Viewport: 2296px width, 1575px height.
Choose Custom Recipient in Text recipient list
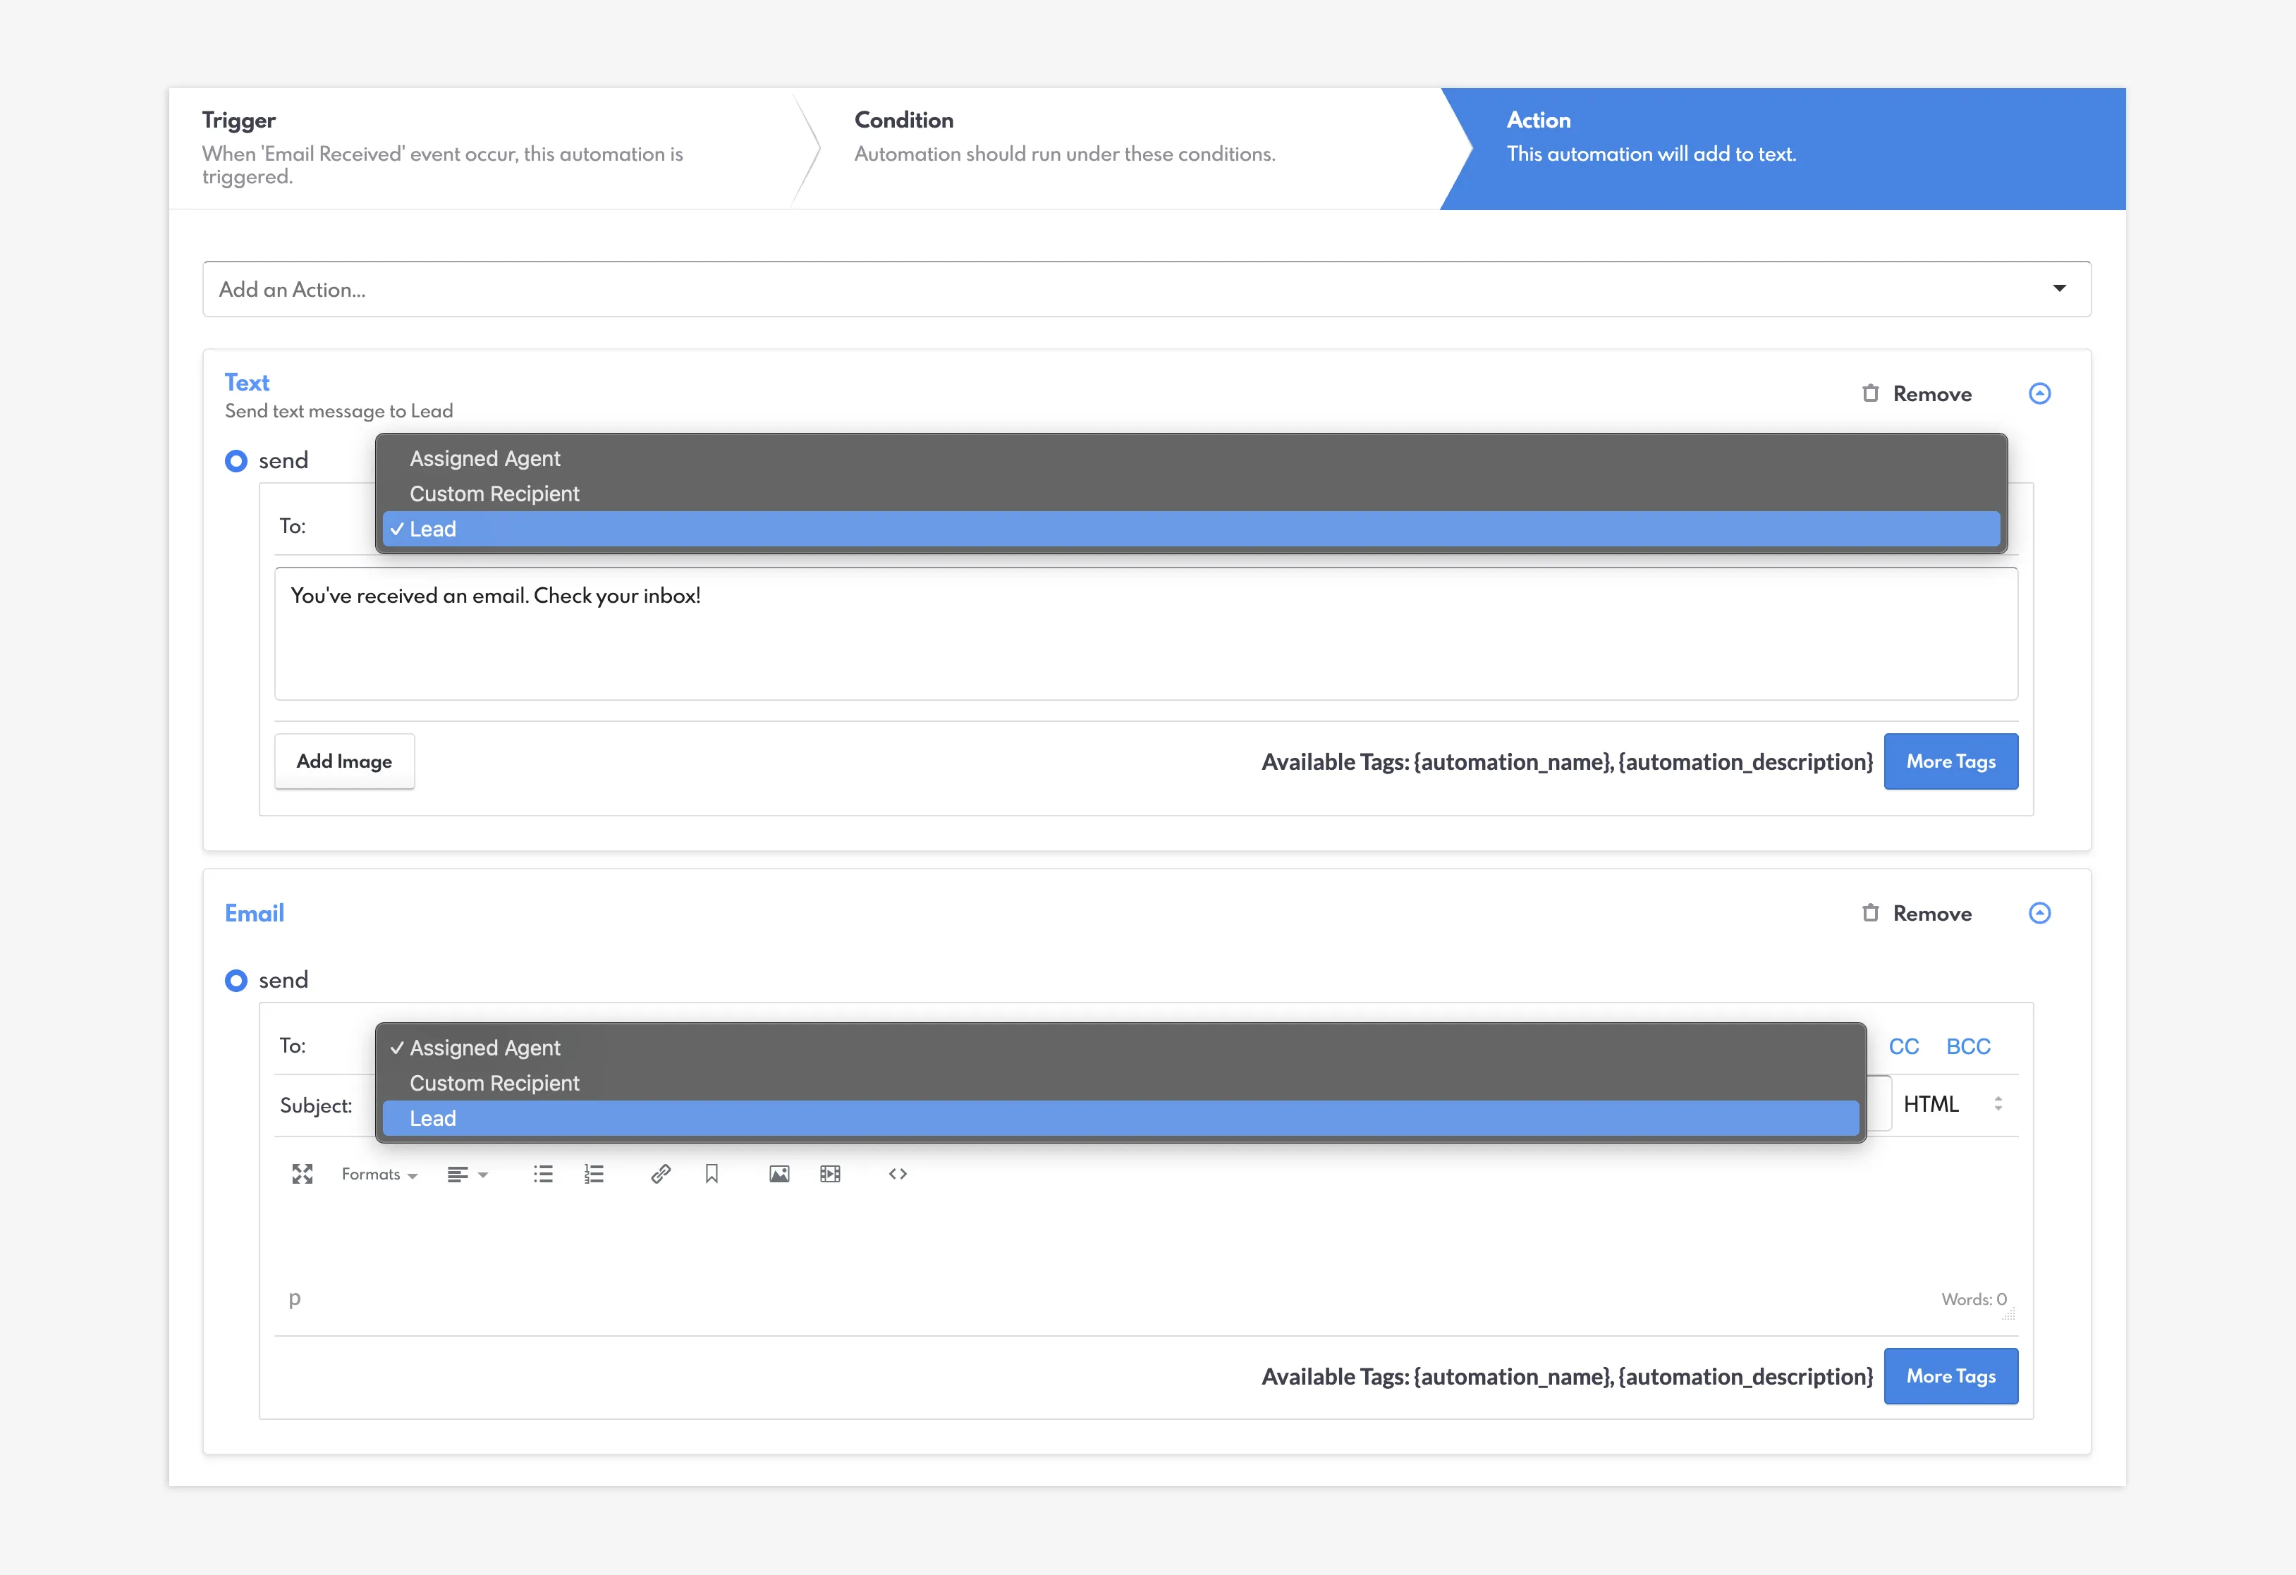[x=1190, y=494]
